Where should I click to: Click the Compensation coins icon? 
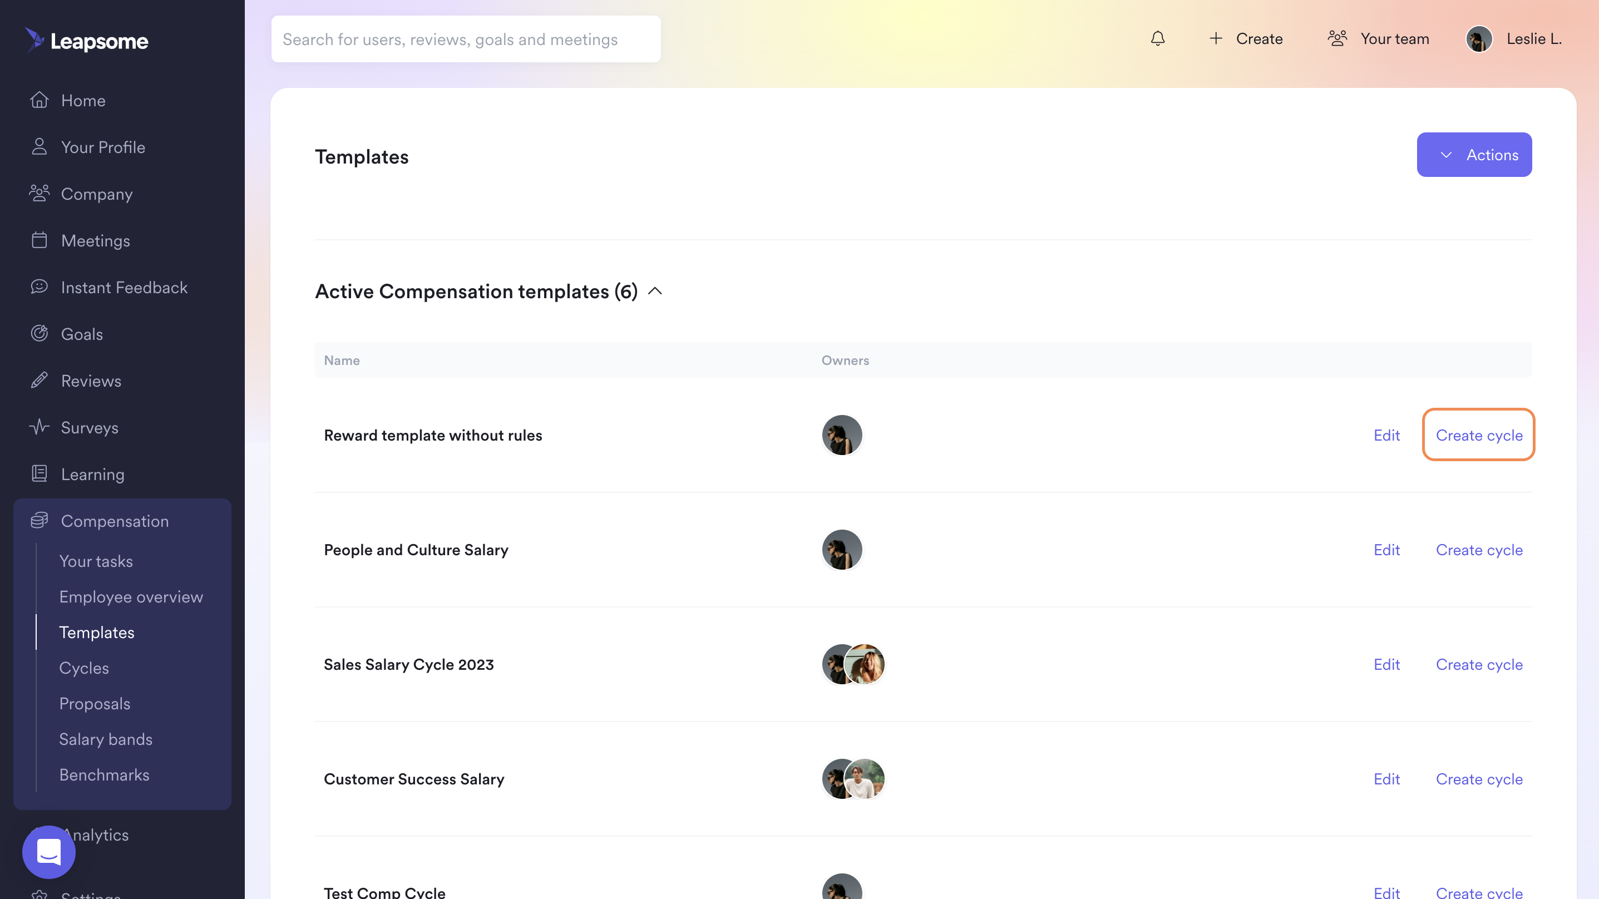[39, 520]
